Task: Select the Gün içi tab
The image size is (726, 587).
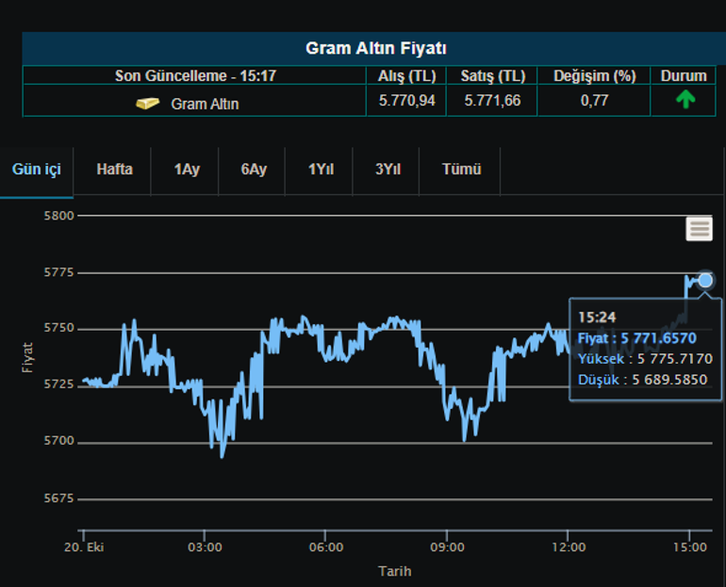Action: click(x=37, y=170)
